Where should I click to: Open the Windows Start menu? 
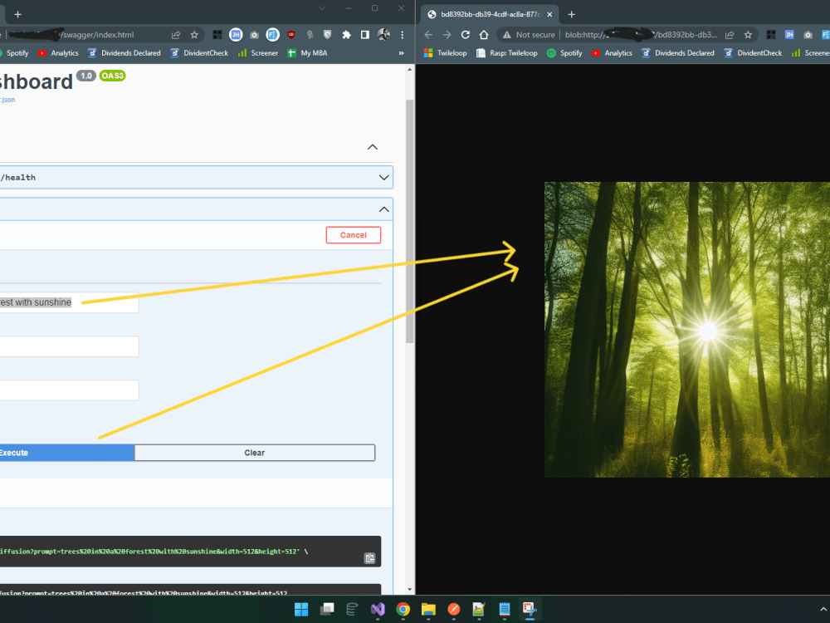[x=301, y=610]
